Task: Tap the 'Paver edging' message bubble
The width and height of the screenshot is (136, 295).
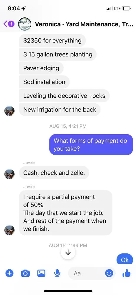Action: 41,68
